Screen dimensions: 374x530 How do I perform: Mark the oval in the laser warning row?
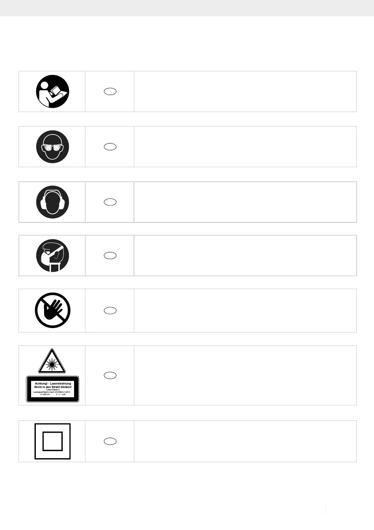pyautogui.click(x=110, y=375)
